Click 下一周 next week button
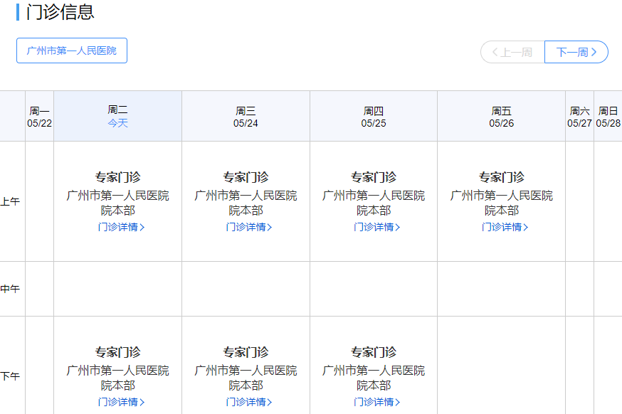The image size is (622, 414). pyautogui.click(x=576, y=52)
